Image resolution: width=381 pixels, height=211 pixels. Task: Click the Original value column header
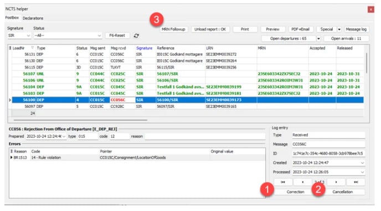pyautogui.click(x=222, y=151)
